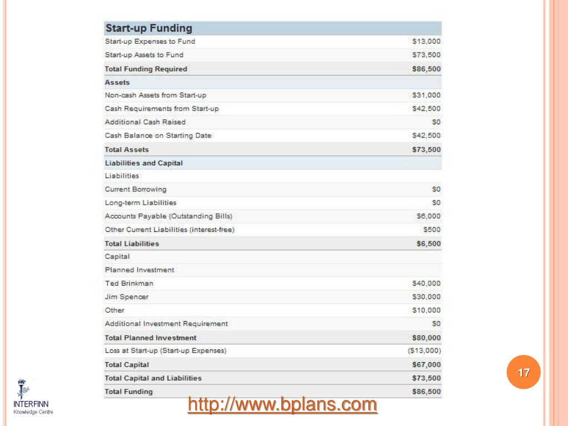Select the Liabilities and Capital heading

[x=144, y=163]
